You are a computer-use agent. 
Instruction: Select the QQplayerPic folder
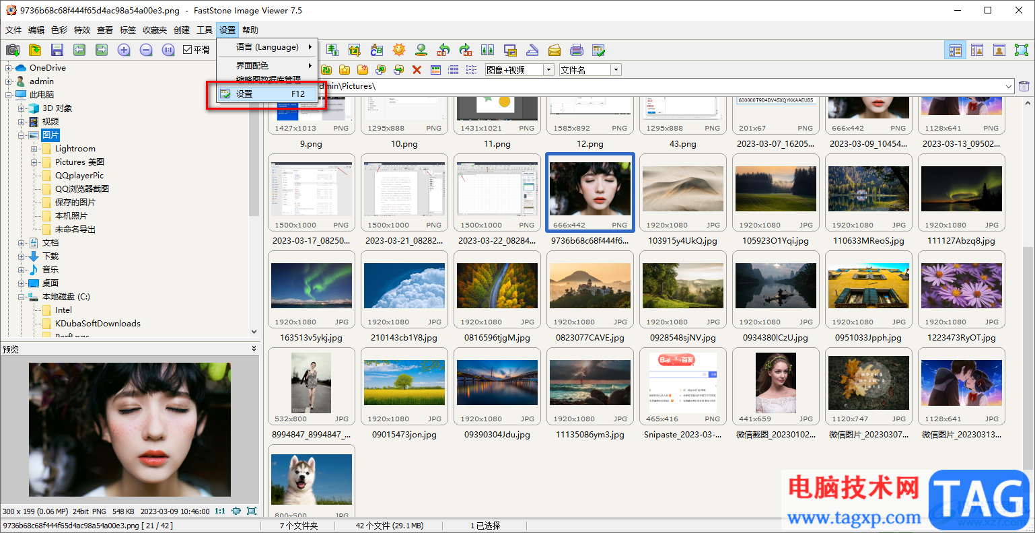[x=79, y=176]
